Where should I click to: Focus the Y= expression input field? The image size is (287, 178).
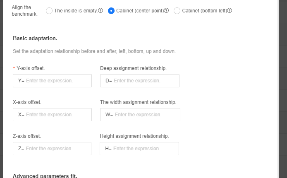[x=58, y=81]
